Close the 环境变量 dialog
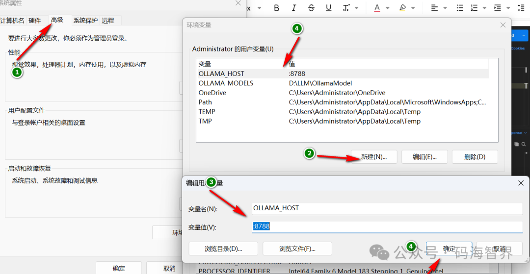530x274 pixels. (503, 25)
